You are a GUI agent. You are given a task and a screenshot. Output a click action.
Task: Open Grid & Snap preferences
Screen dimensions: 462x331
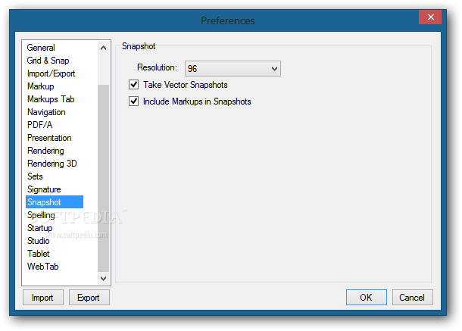[48, 61]
